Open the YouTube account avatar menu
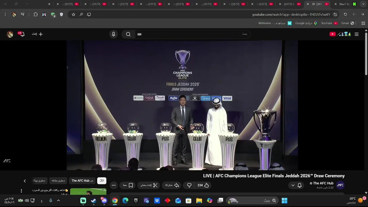368x207 pixels. 10,34
